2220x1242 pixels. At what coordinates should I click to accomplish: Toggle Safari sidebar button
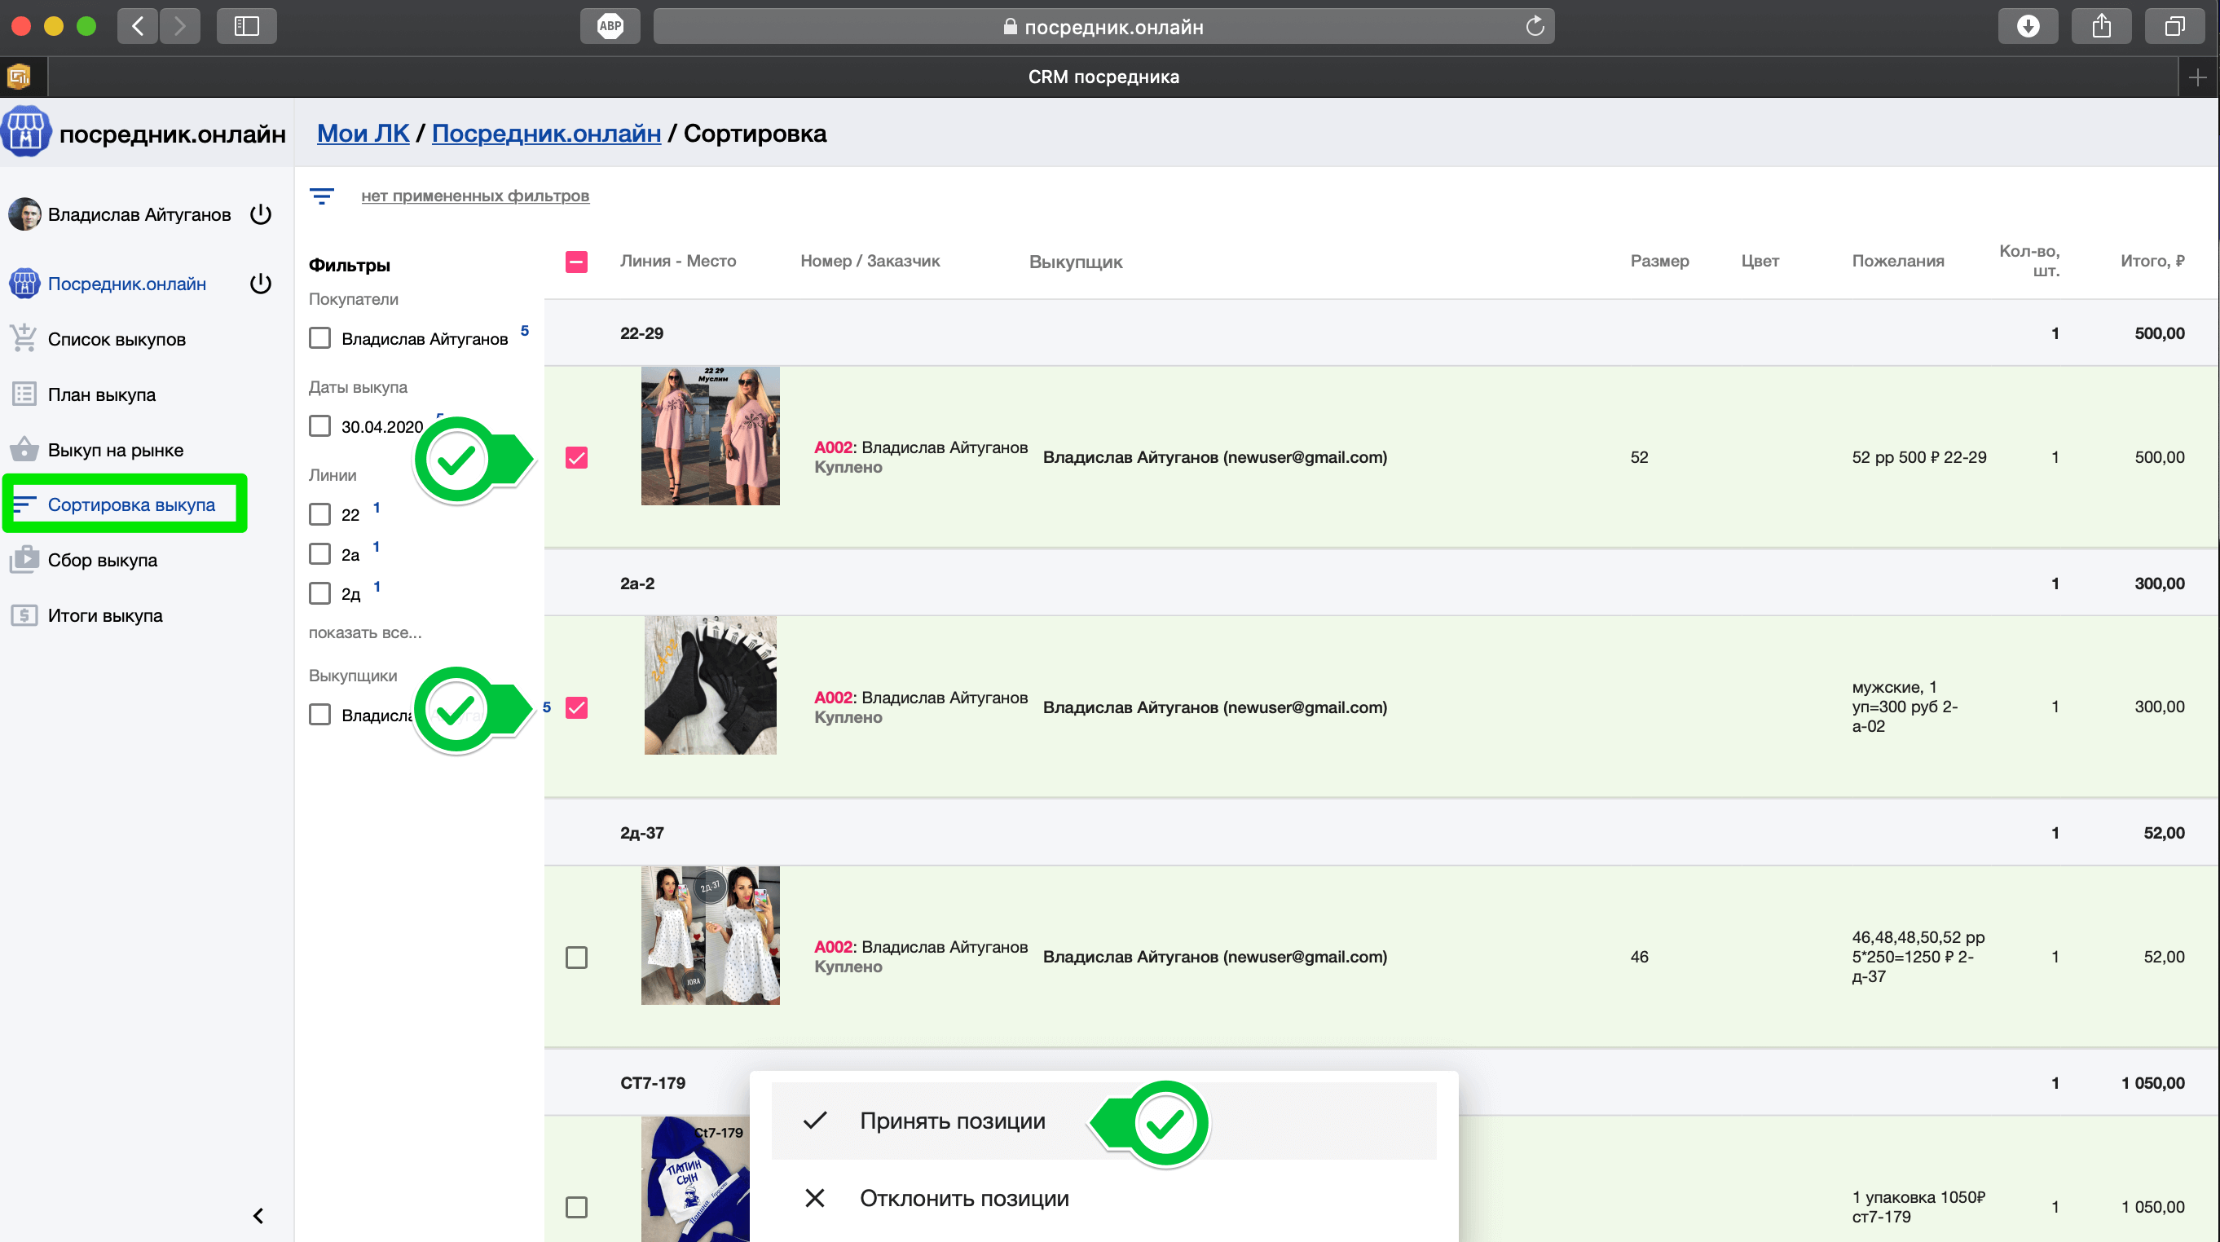coord(246,26)
